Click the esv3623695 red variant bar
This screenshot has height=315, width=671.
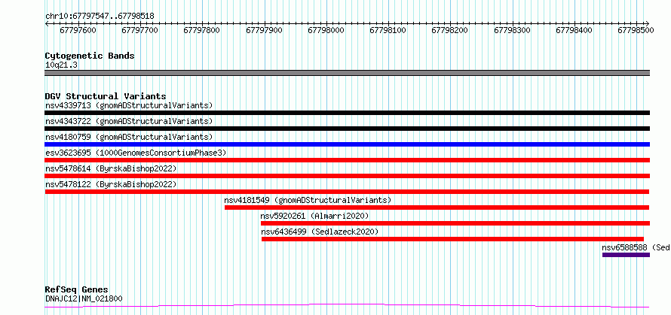click(x=347, y=160)
